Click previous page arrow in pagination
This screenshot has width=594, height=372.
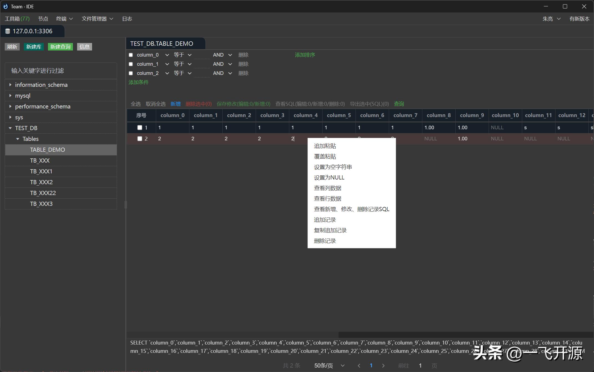pyautogui.click(x=359, y=366)
